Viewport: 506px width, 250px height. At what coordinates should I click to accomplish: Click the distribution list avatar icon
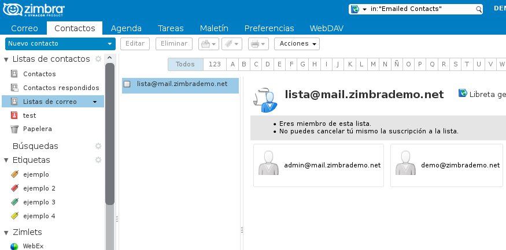265,99
